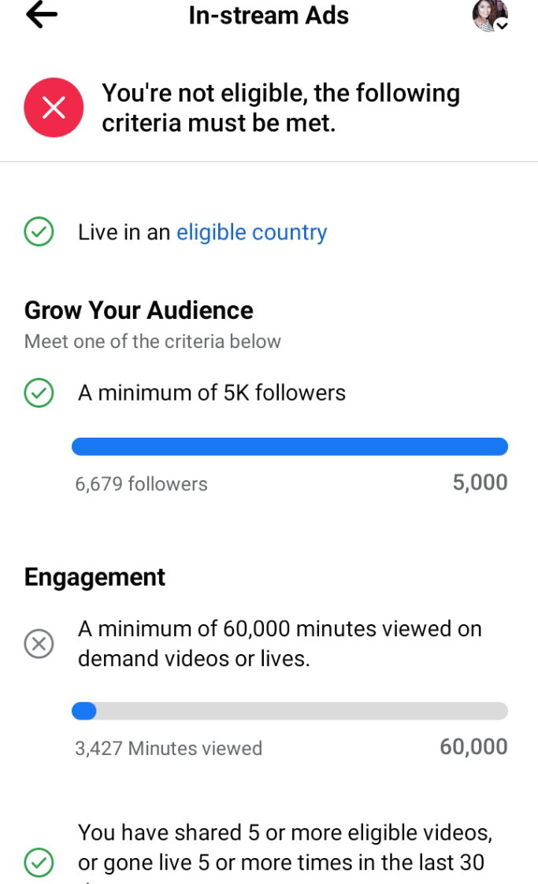This screenshot has height=884, width=538.
Task: Click the minutes viewed progress bar
Action: click(290, 711)
